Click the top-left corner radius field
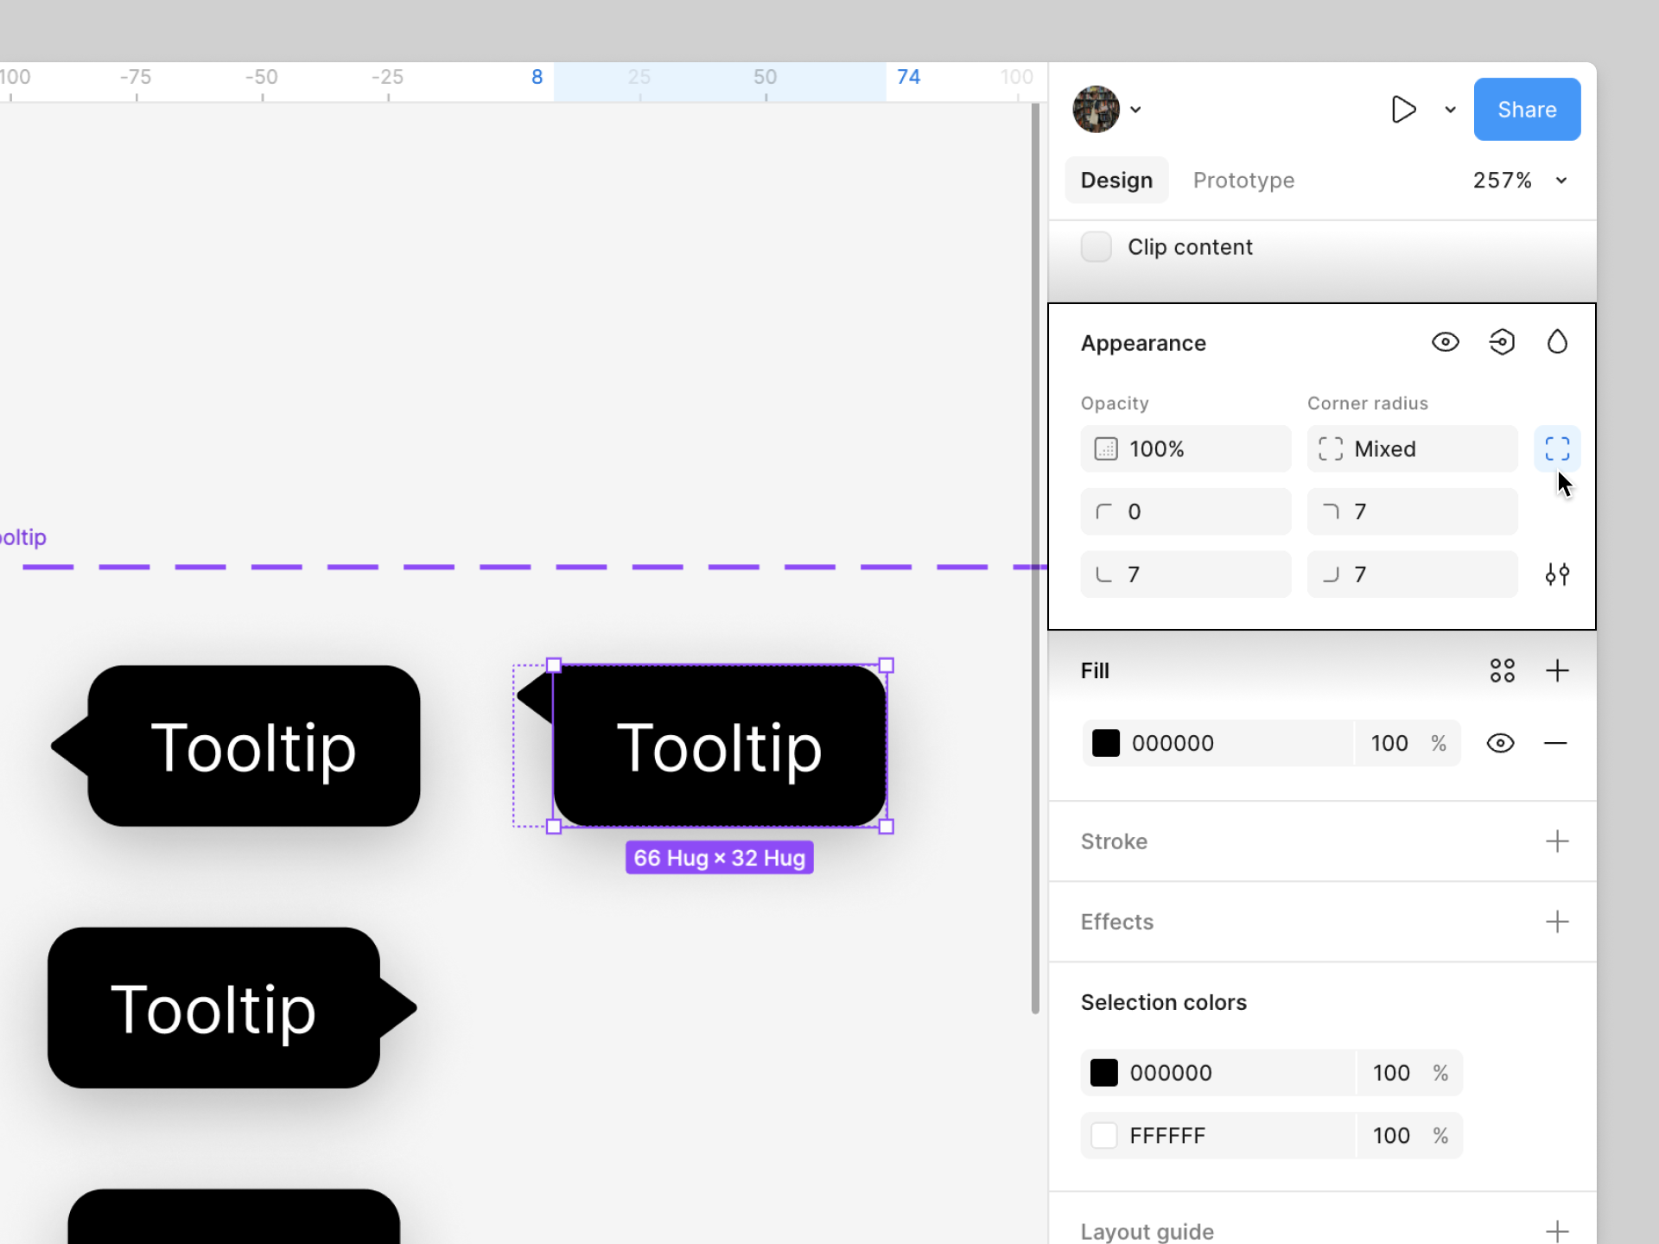 coord(1185,511)
